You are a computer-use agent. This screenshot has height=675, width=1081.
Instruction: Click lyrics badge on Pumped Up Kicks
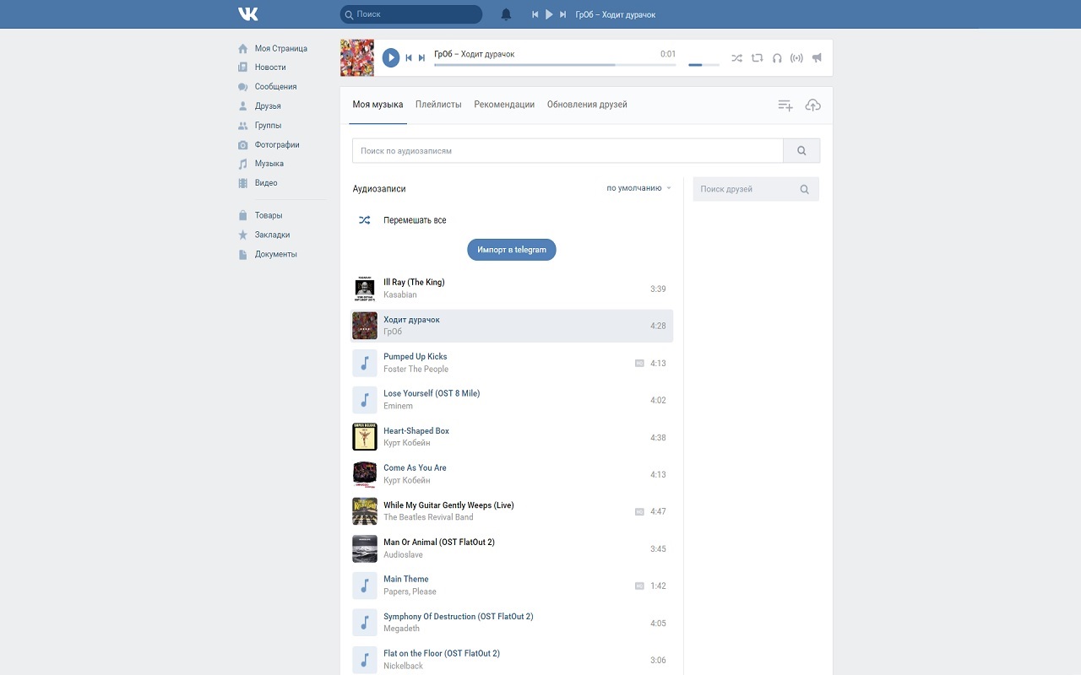[x=639, y=363]
